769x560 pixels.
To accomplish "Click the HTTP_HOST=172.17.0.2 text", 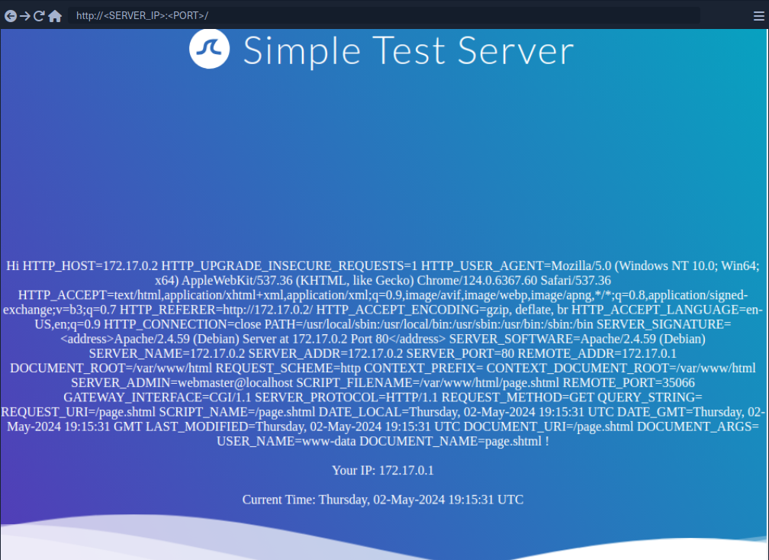I will [90, 266].
